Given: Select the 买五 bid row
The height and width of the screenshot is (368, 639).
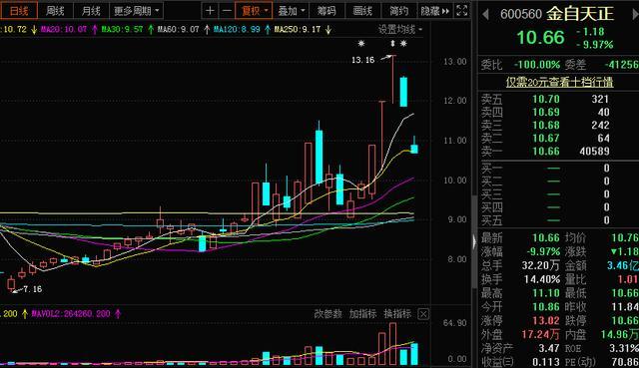Looking at the screenshot, I should pos(558,220).
